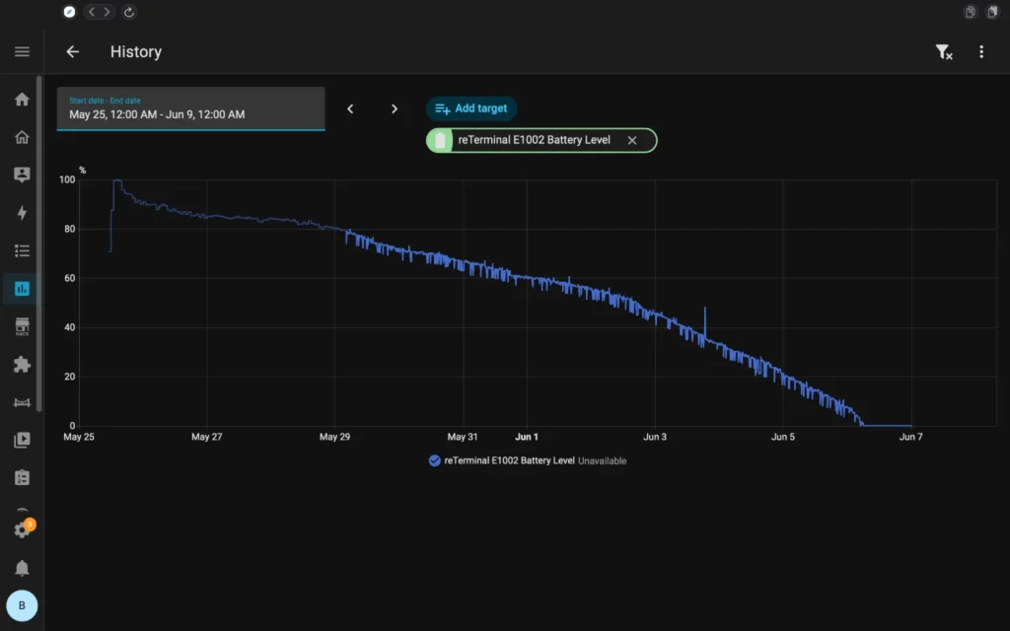Open the sidebar hamburger menu

point(22,51)
